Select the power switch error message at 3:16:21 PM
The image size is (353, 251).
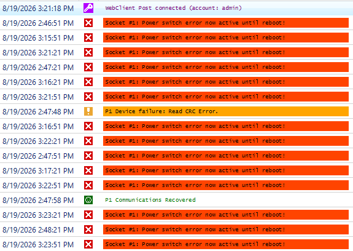coord(226,82)
